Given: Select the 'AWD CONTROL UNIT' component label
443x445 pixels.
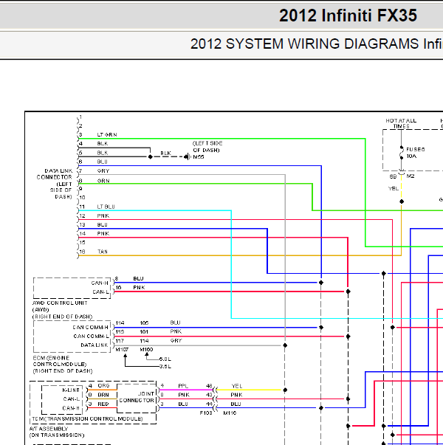Looking at the screenshot, I should tap(60, 303).
